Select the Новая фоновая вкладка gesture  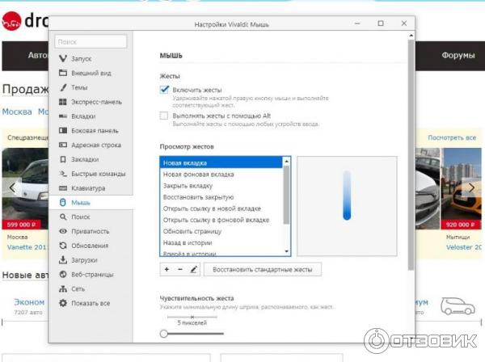click(x=221, y=175)
